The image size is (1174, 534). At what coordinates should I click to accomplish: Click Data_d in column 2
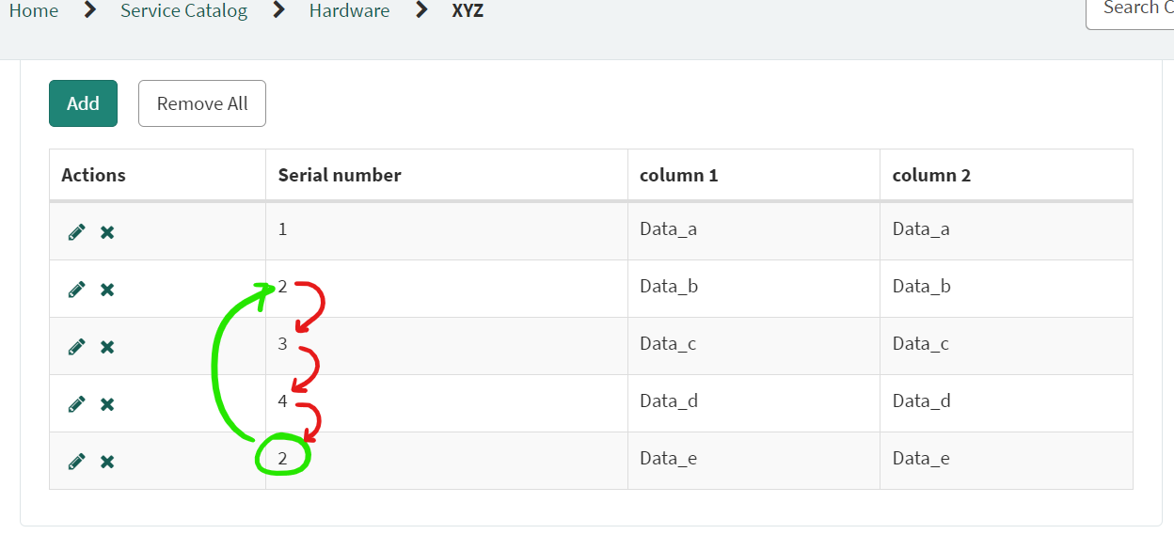[x=922, y=400]
